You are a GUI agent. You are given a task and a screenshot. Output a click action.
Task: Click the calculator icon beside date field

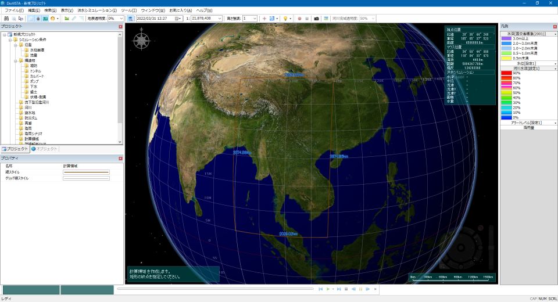pyautogui.click(x=131, y=19)
